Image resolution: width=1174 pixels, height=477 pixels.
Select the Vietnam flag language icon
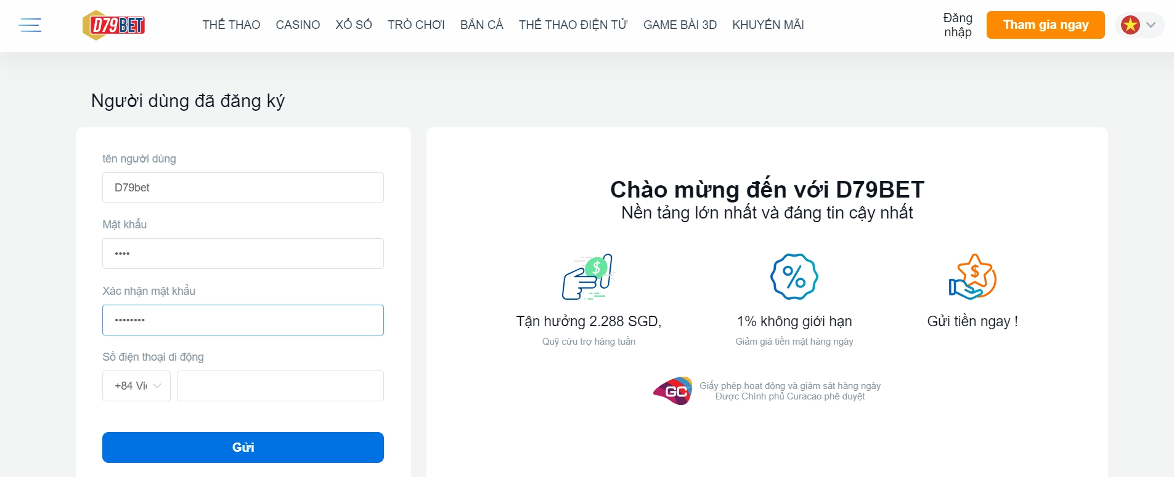click(1130, 25)
